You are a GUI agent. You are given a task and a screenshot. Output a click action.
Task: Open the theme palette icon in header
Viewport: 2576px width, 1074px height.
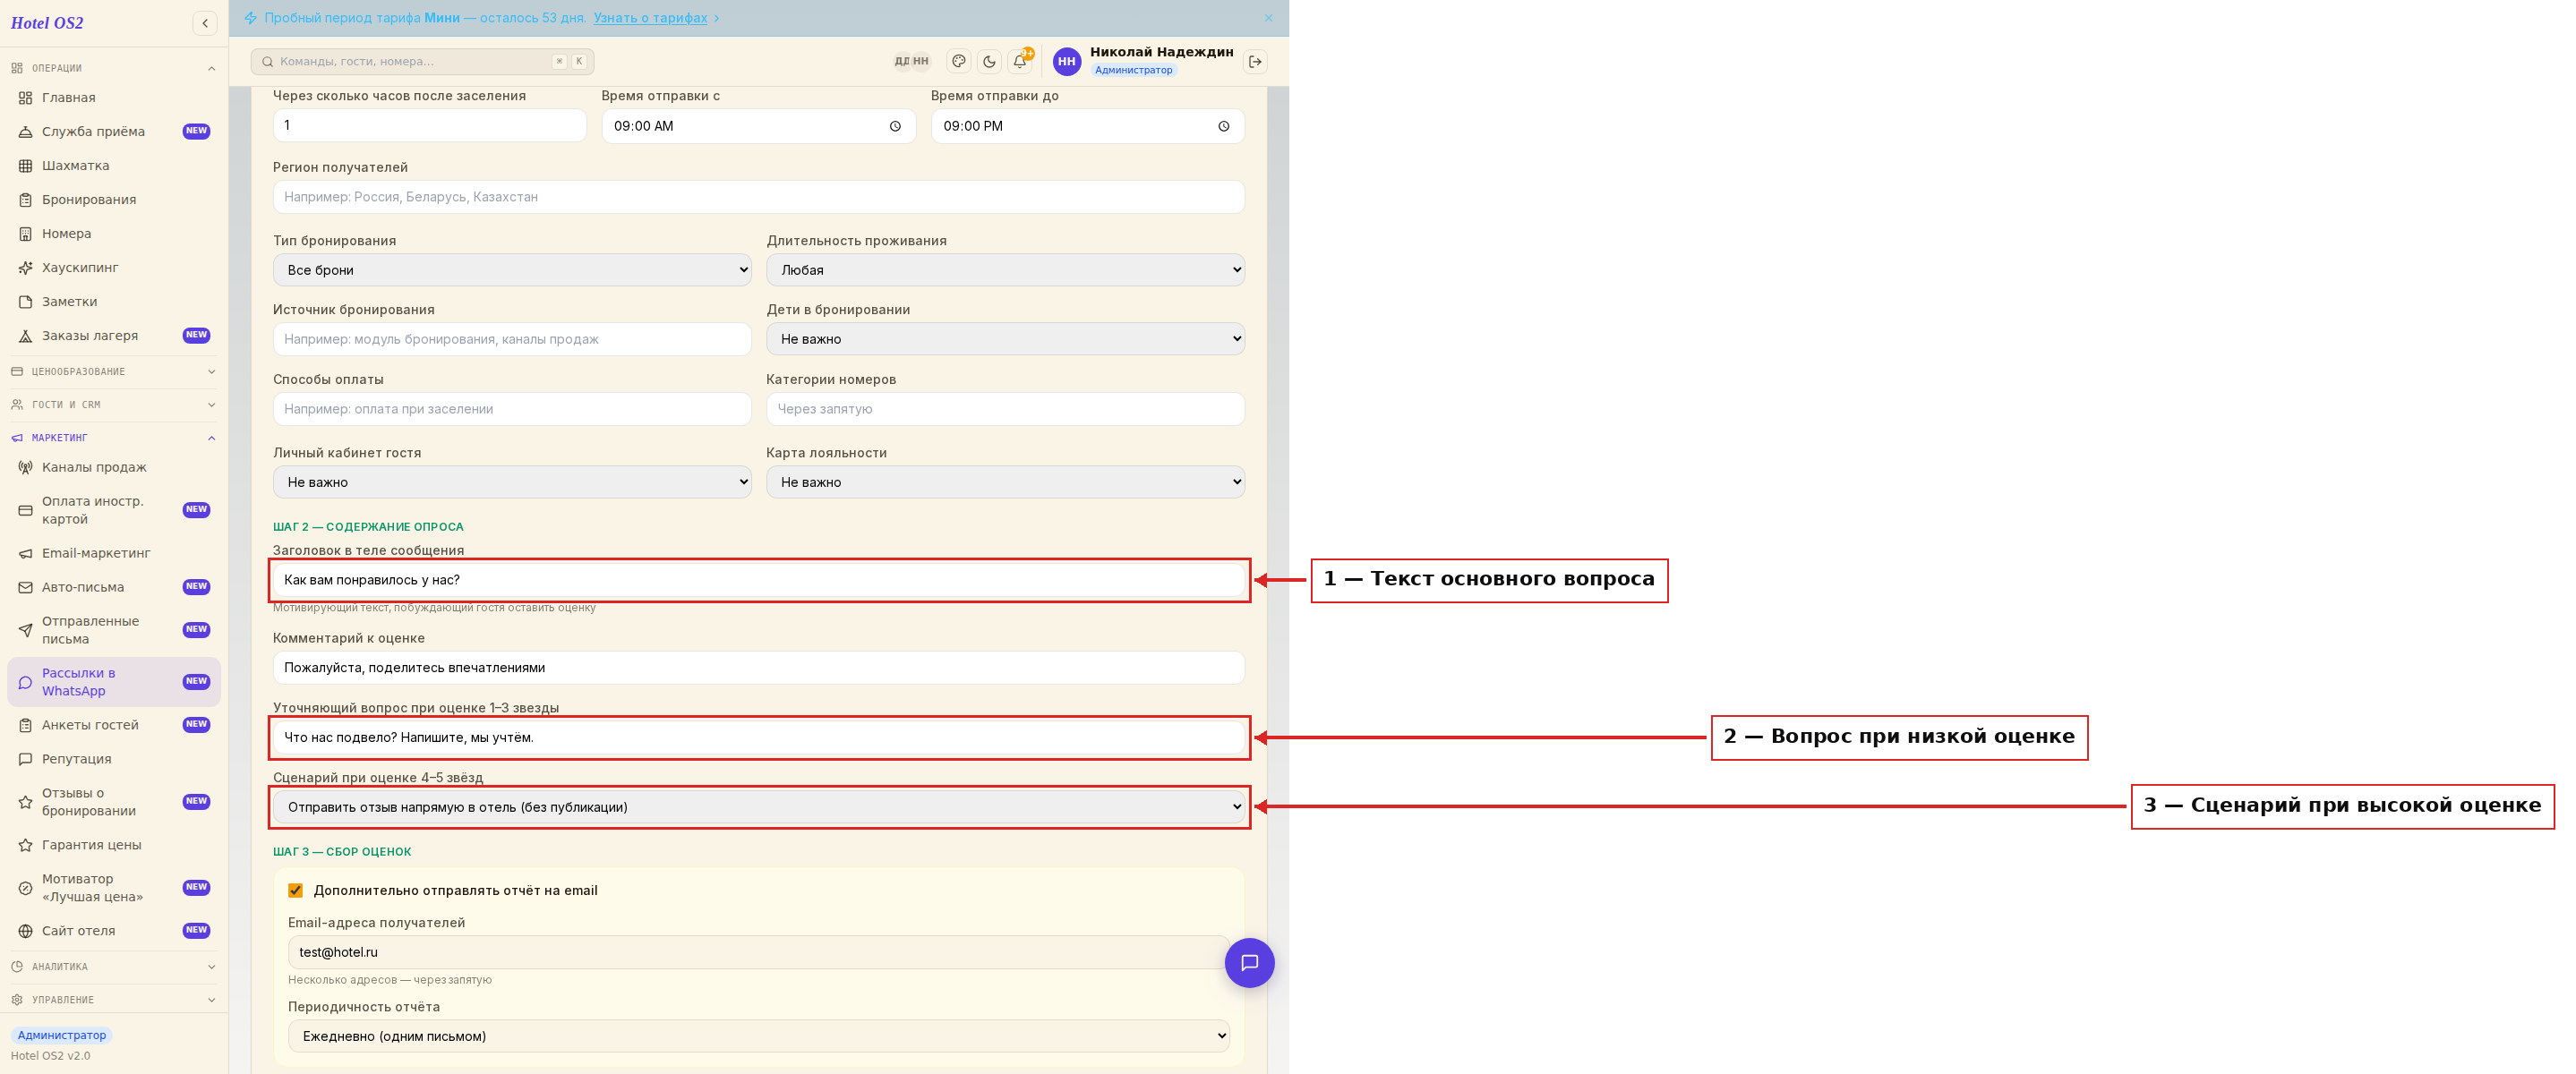(958, 61)
